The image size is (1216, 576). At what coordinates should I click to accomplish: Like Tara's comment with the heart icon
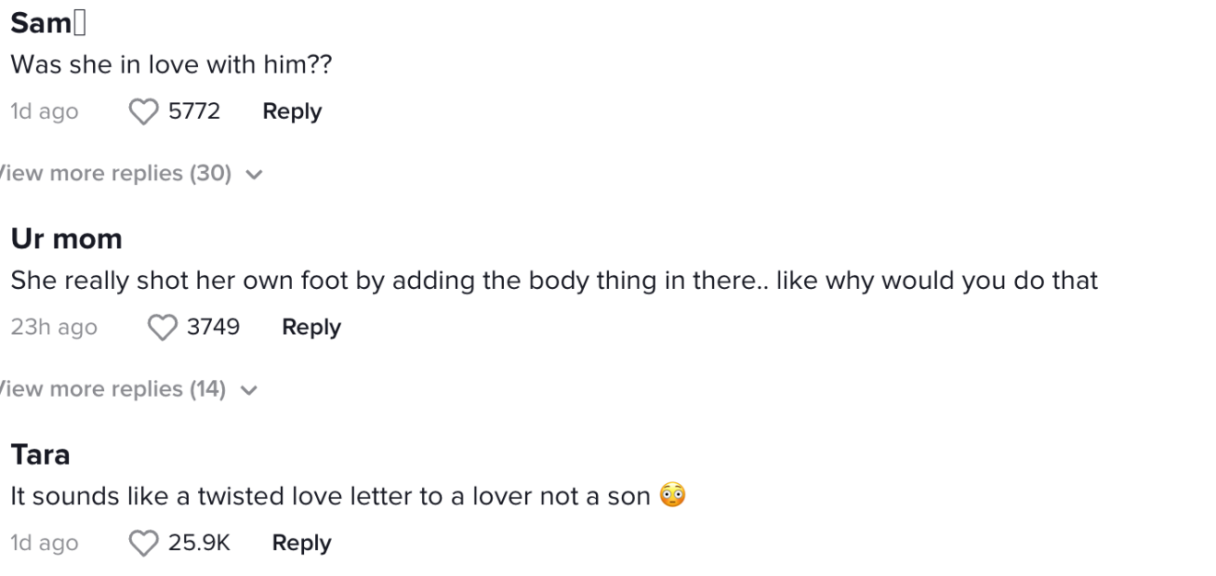[x=144, y=543]
